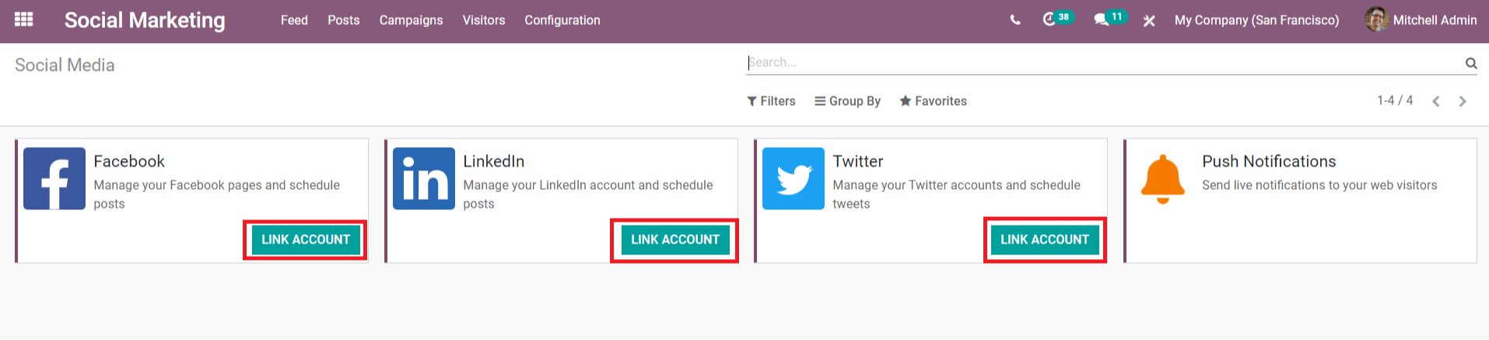
Task: Click the debug tools wrench icon
Action: 1149,21
